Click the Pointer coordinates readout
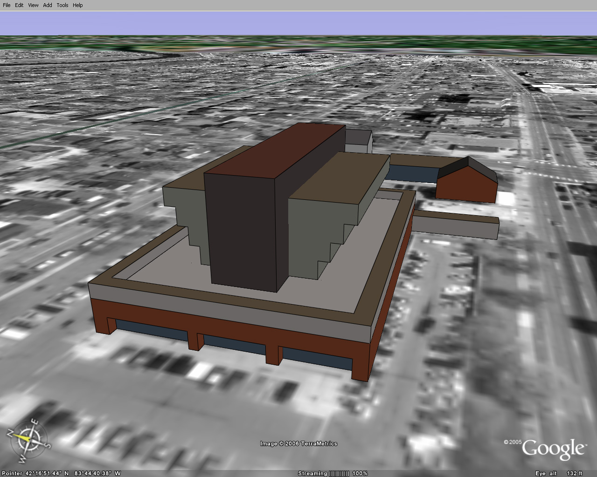Image resolution: width=597 pixels, height=477 pixels. (x=61, y=473)
